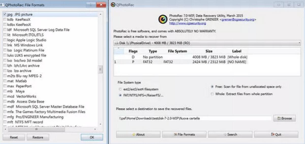Image resolution: width=305 pixels, height=144 pixels.
Task: Select the FAT32 NO NAME partition row
Action: point(180,62)
